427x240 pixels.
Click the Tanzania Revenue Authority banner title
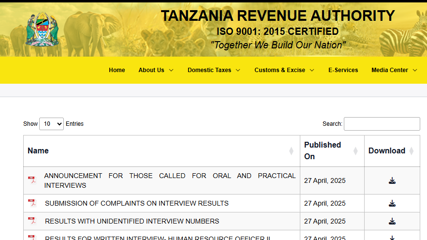coord(278,15)
